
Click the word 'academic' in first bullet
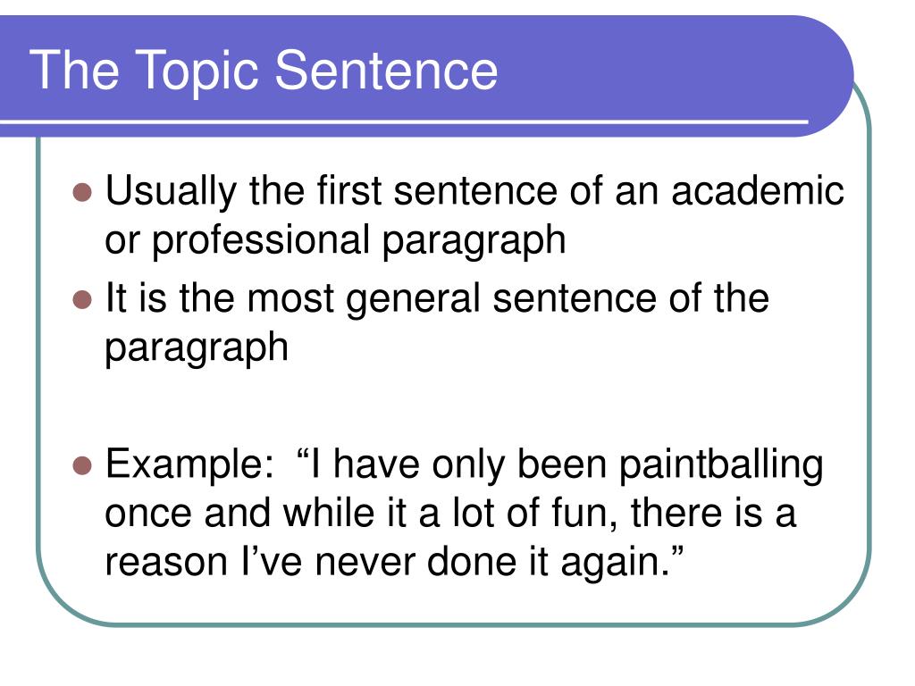pyautogui.click(x=758, y=190)
